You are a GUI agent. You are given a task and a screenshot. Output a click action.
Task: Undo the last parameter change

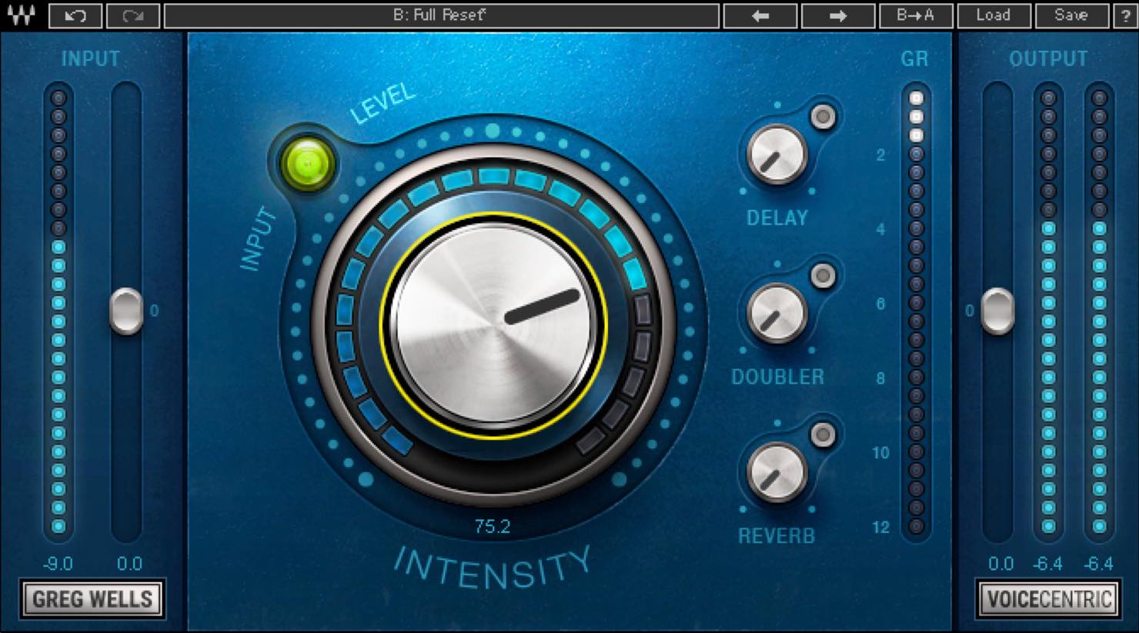[x=75, y=15]
